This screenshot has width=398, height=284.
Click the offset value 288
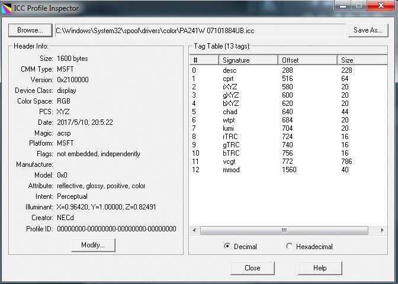pos(287,70)
